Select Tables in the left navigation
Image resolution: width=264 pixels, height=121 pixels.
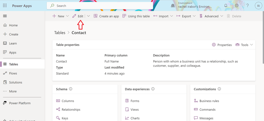22,64
